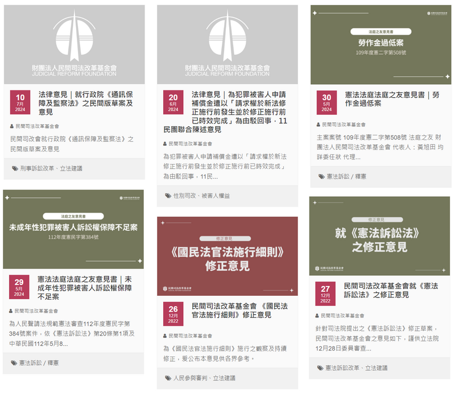Click the 27 12月 2022 date badge

[325, 293]
